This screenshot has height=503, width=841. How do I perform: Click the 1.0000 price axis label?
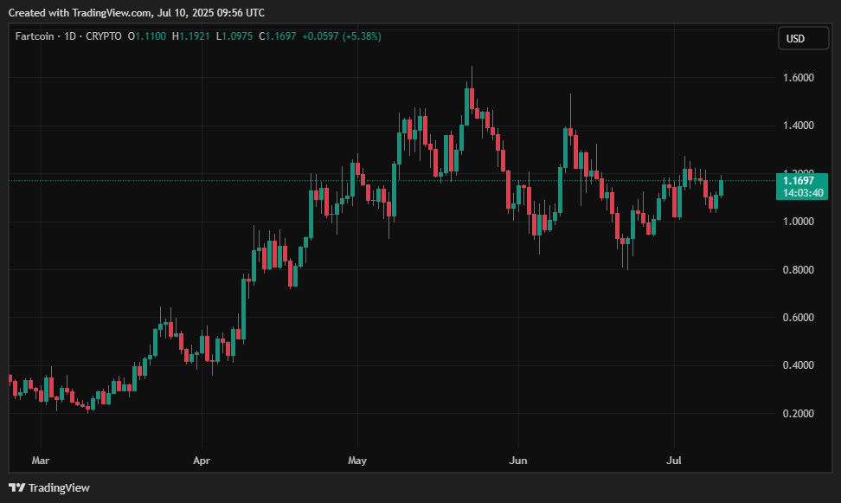pos(798,222)
